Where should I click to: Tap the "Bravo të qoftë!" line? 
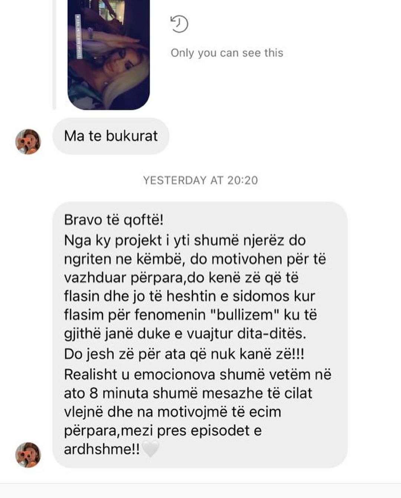pos(114,220)
